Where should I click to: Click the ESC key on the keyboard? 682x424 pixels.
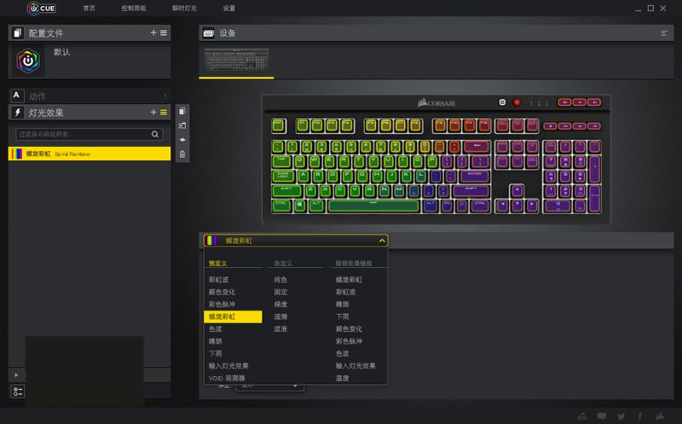point(279,125)
